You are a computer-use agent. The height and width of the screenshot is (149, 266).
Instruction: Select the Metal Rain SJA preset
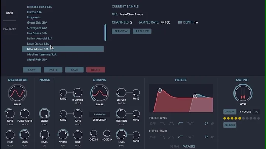37,60
